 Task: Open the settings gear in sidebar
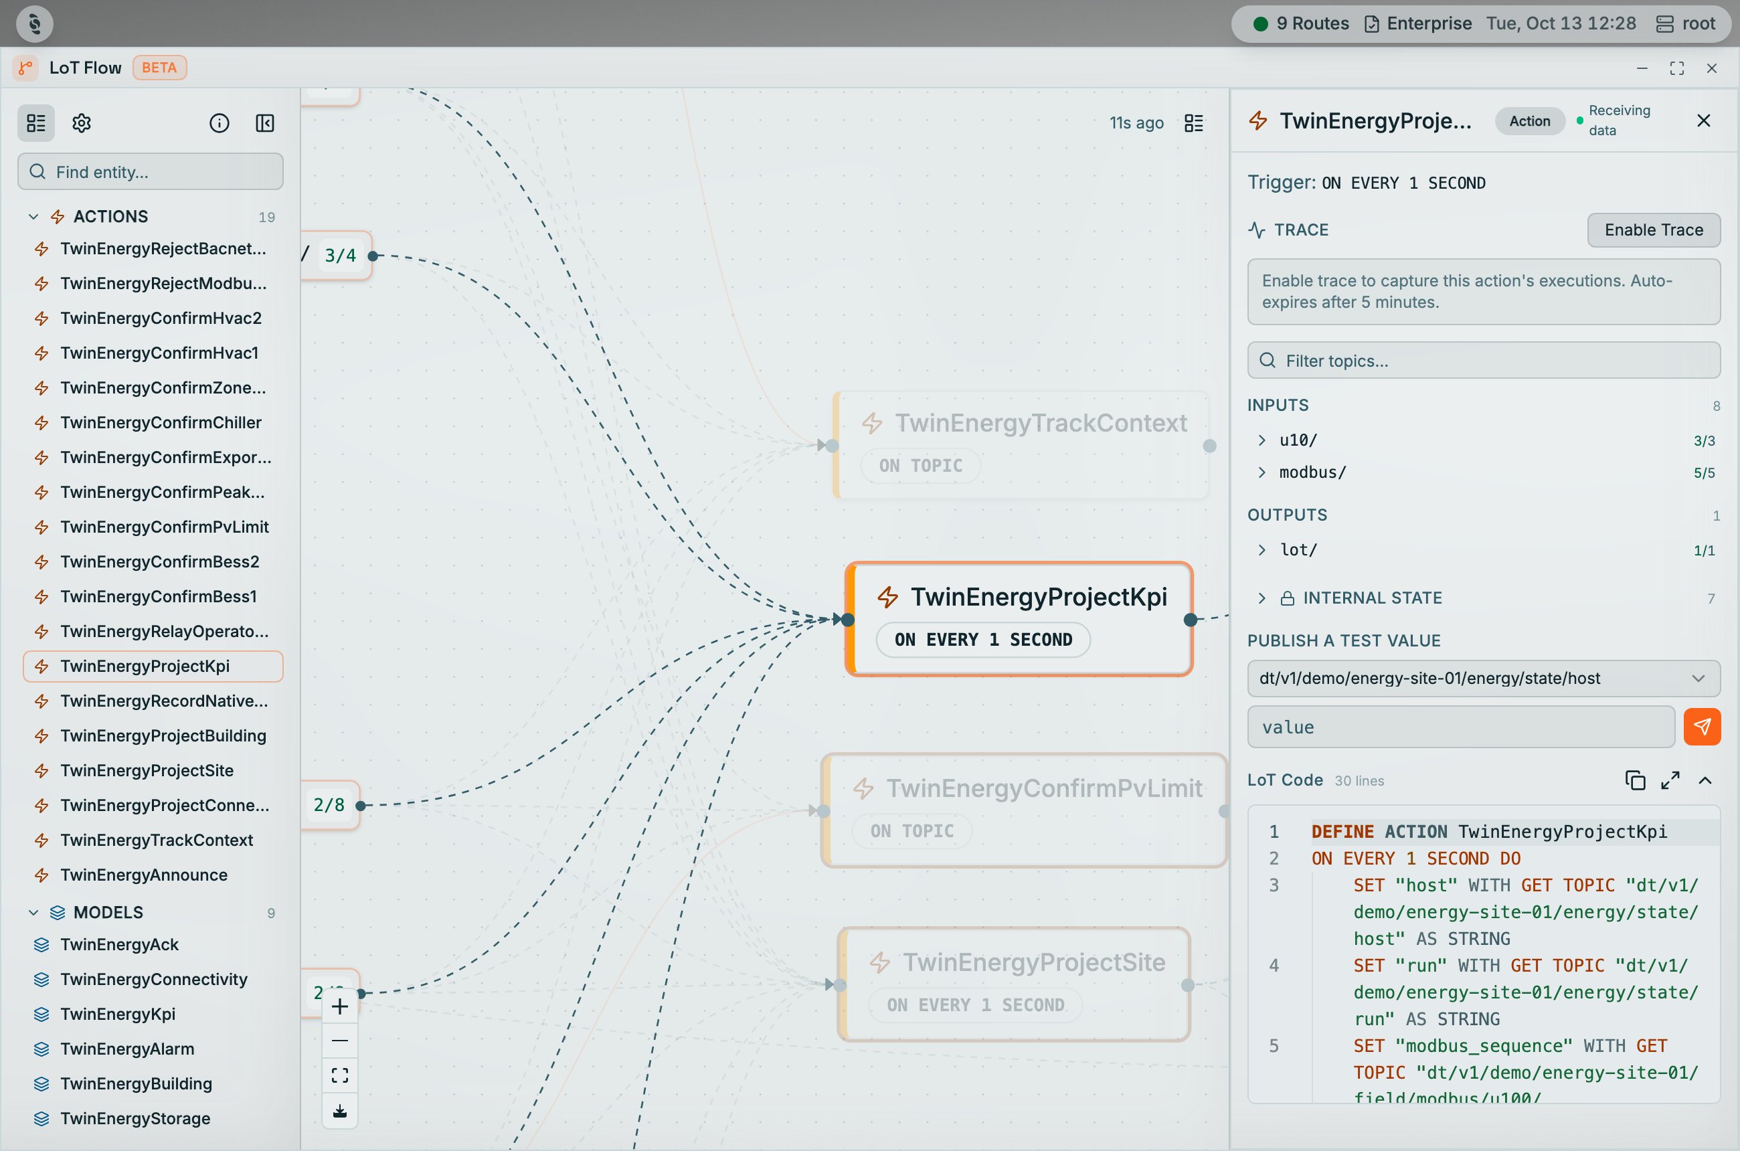(82, 122)
